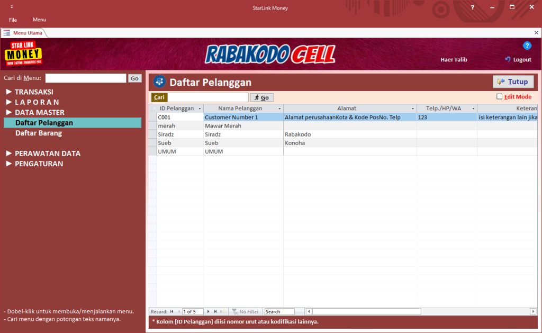Click Go button next to Cari field
Screen dimensions: 542x333
tap(261, 97)
